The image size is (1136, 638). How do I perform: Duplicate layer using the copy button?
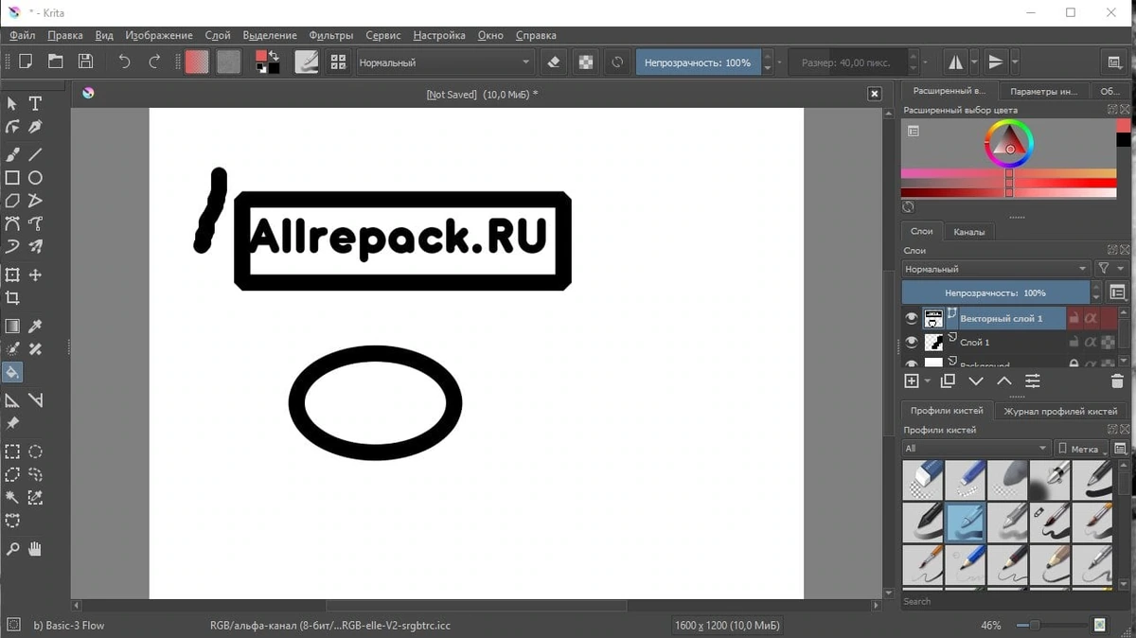tap(948, 381)
